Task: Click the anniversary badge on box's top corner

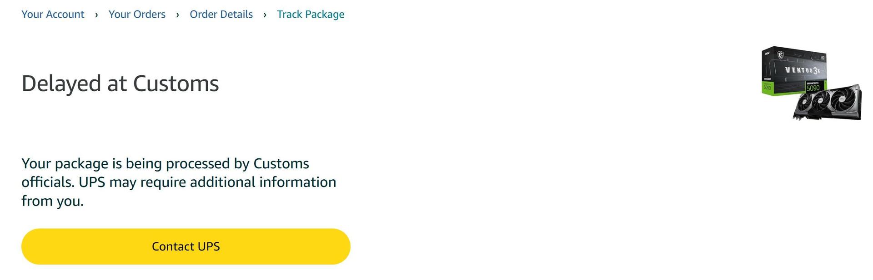Action: click(823, 58)
